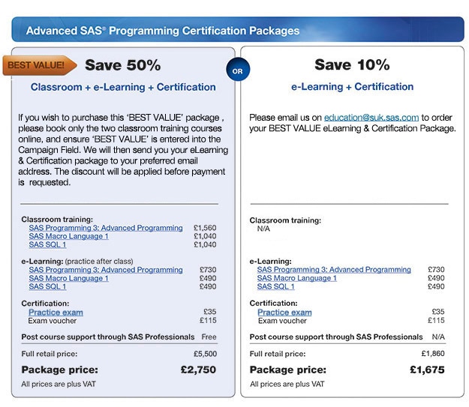Click the blue OR circle icon
The width and height of the screenshot is (469, 407).
[238, 70]
